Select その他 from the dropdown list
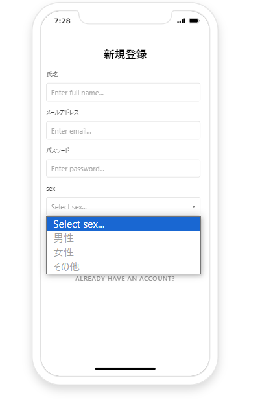 (x=123, y=267)
